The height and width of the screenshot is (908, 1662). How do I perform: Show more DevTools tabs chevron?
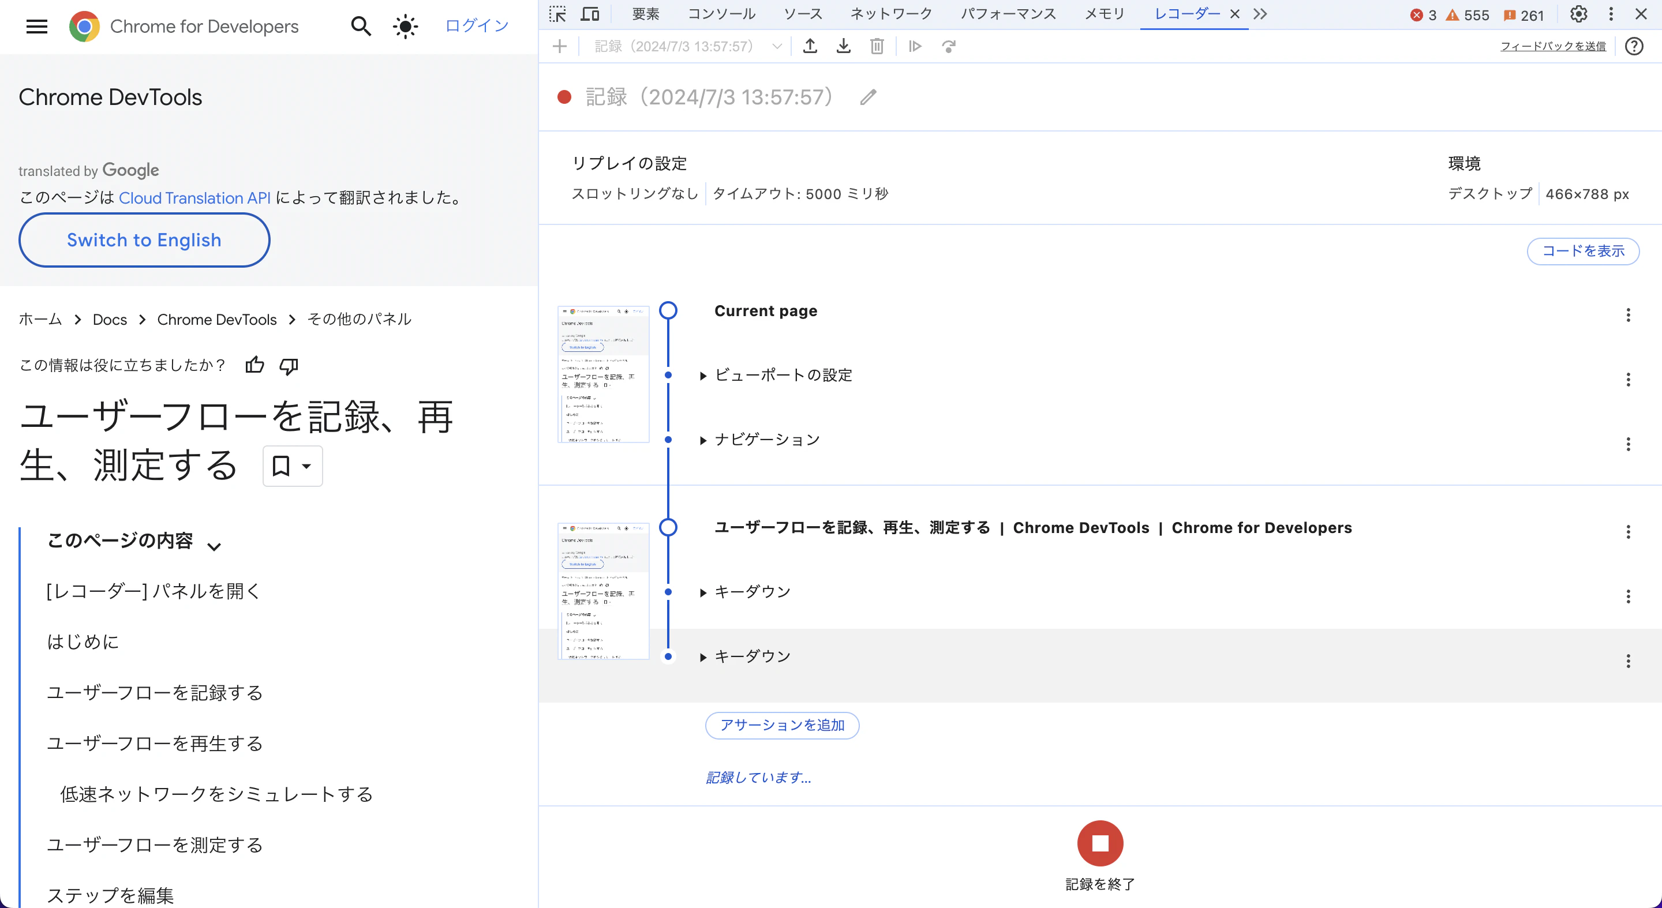tap(1260, 14)
